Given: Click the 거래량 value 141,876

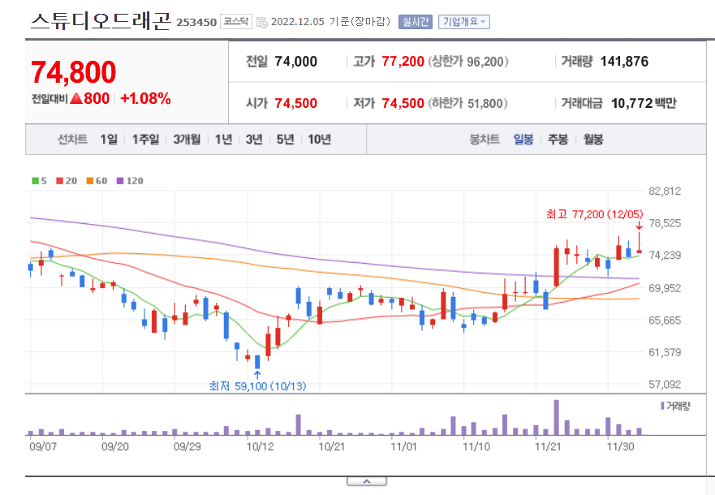Looking at the screenshot, I should click(x=624, y=62).
